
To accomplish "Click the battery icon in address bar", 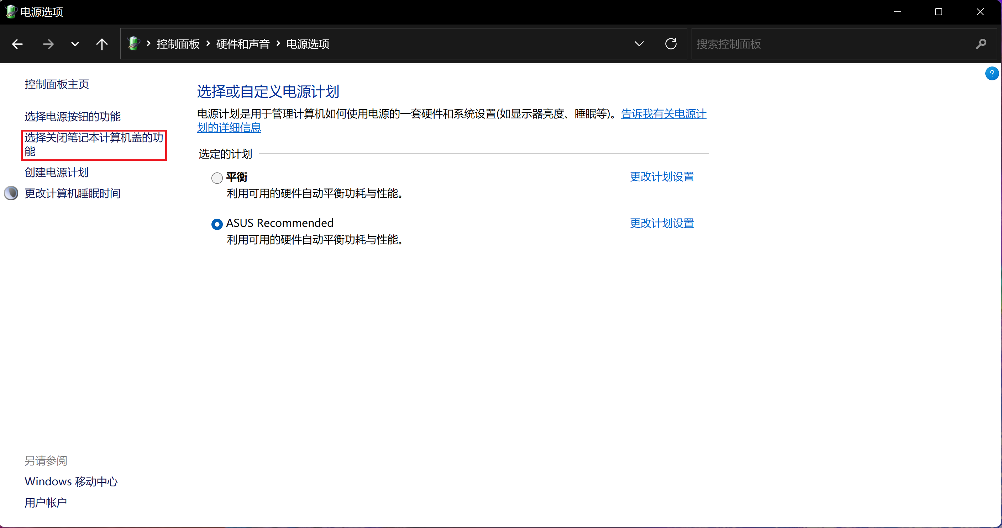I will (x=133, y=43).
